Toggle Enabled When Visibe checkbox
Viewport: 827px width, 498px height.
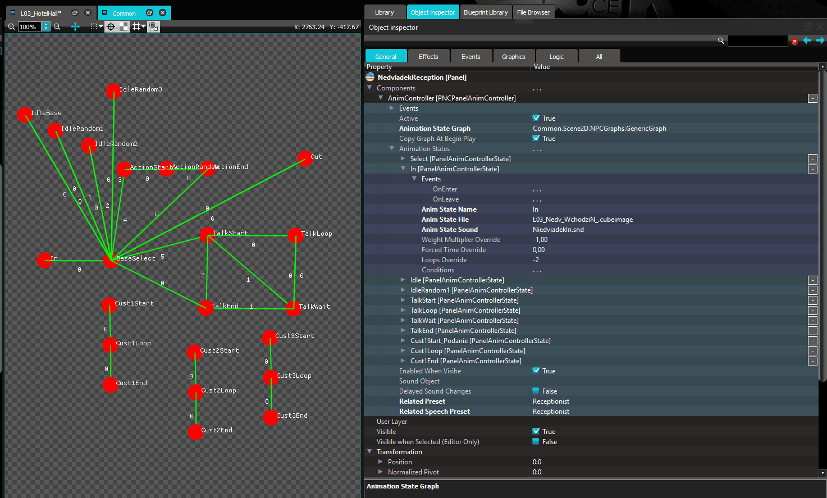[x=536, y=371]
